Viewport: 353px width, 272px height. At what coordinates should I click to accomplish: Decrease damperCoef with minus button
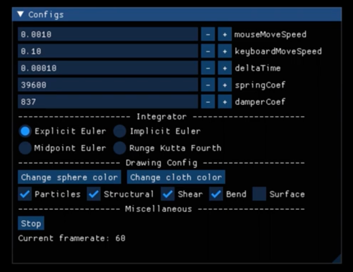coord(208,102)
